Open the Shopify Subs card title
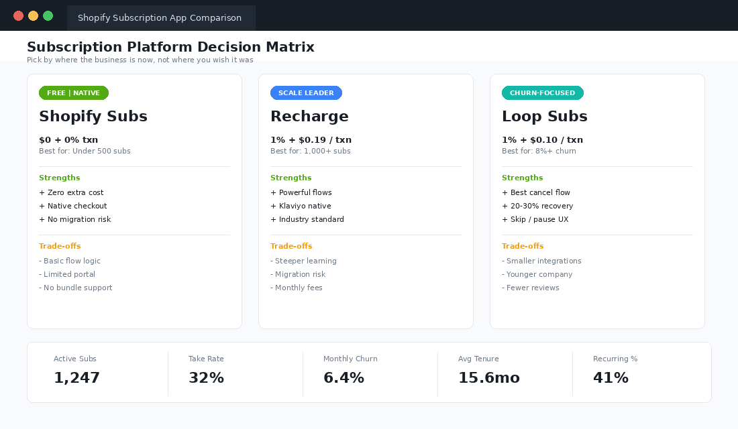Screen dimensions: 738x429 coord(93,116)
